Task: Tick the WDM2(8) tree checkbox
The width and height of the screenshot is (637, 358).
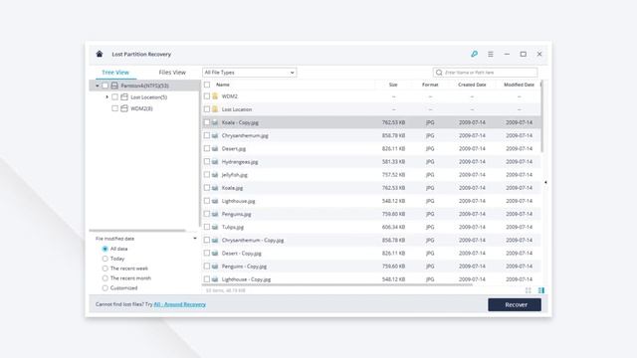Action: click(x=115, y=108)
